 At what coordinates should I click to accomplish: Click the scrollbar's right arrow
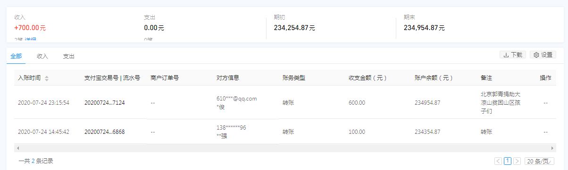click(551, 148)
